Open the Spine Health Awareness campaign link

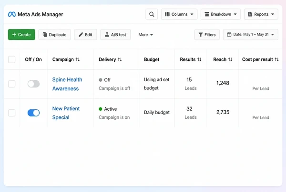click(67, 84)
